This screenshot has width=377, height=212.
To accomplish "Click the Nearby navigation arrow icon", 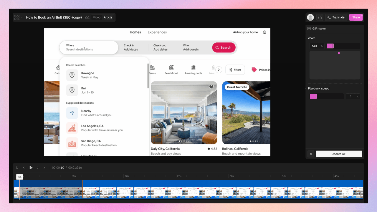I will [x=72, y=113].
